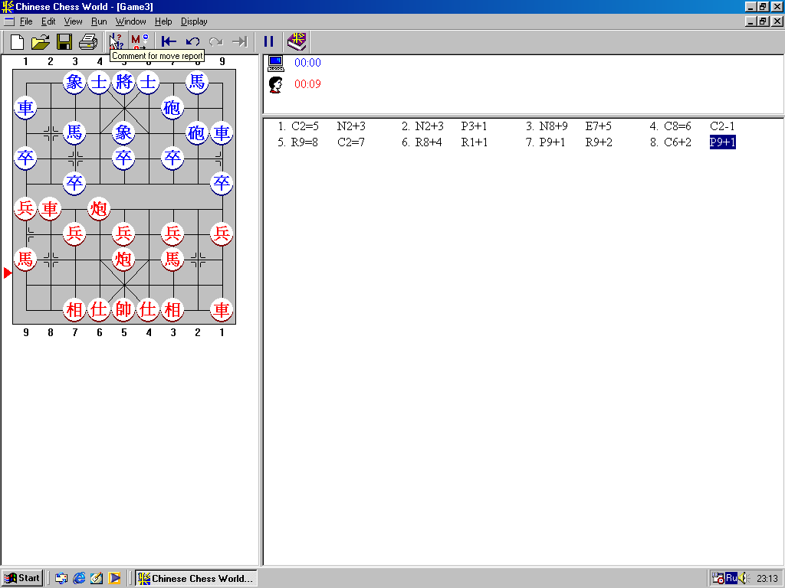
Task: Click the New game toolbar icon
Action: 17,41
